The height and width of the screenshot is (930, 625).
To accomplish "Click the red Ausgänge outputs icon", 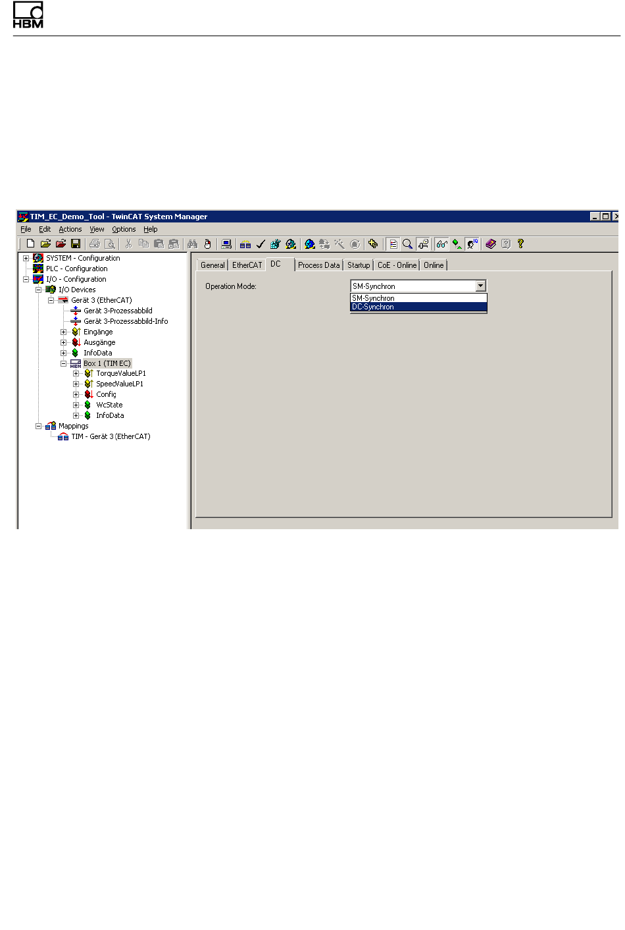I will [x=76, y=342].
